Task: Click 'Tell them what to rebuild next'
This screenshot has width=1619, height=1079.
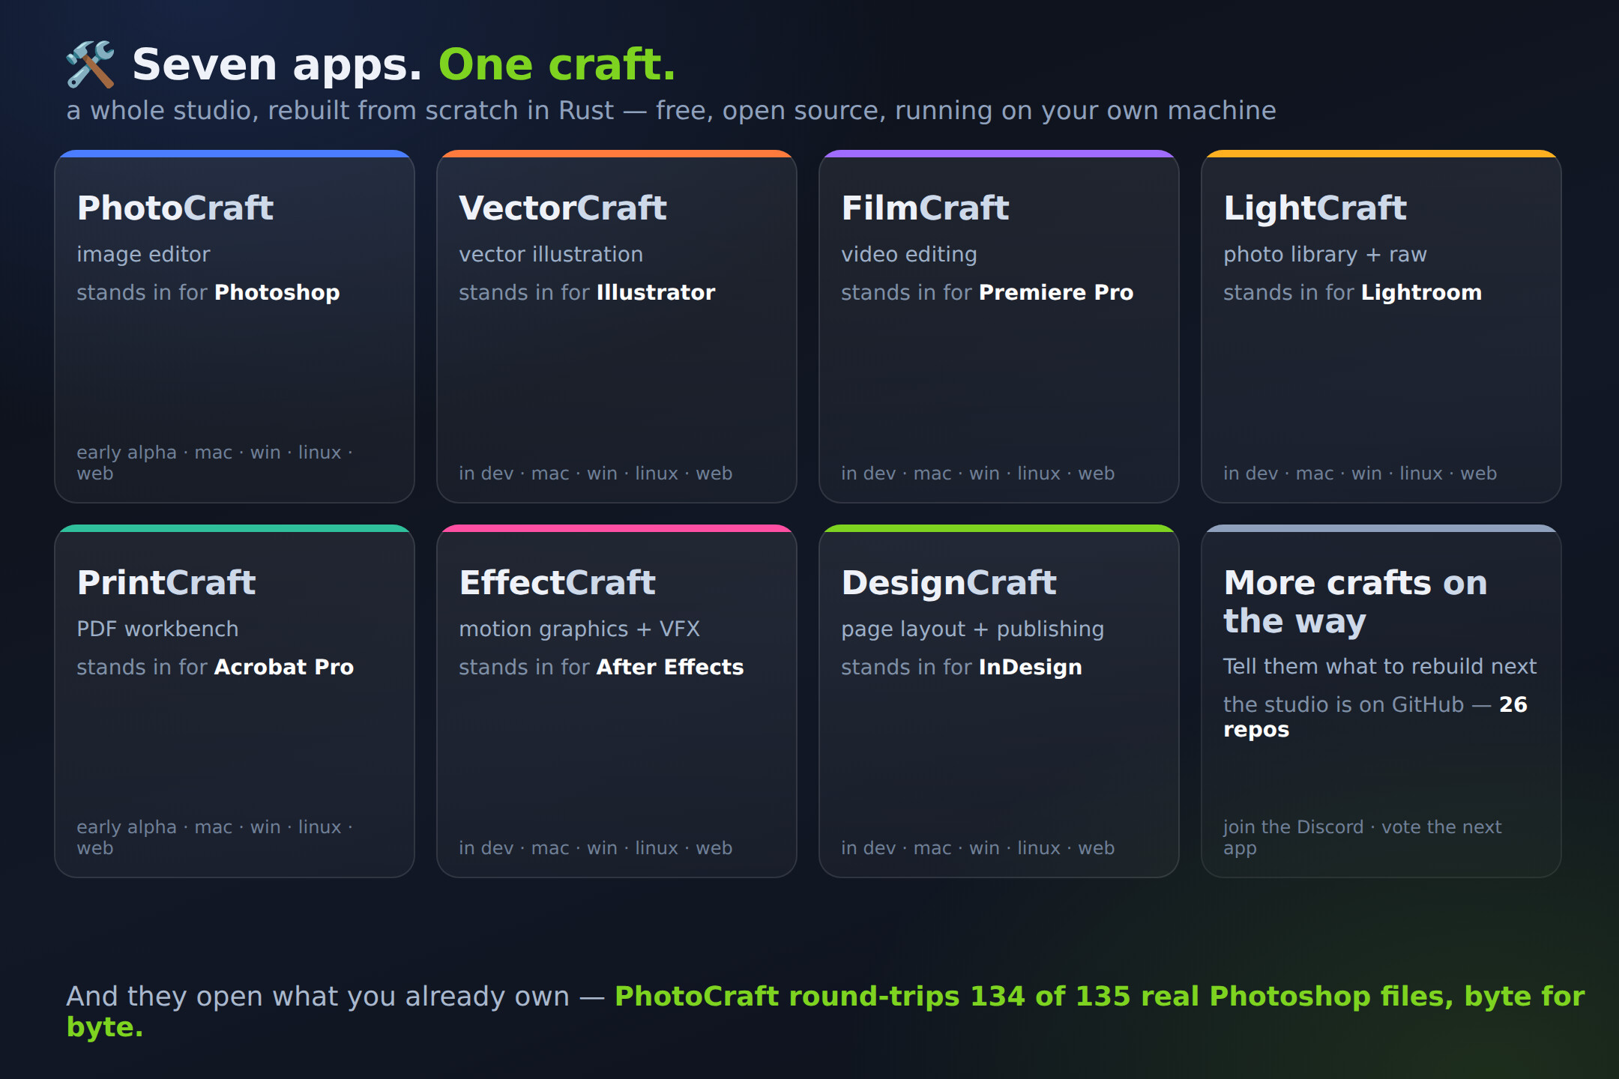Action: point(1380,666)
